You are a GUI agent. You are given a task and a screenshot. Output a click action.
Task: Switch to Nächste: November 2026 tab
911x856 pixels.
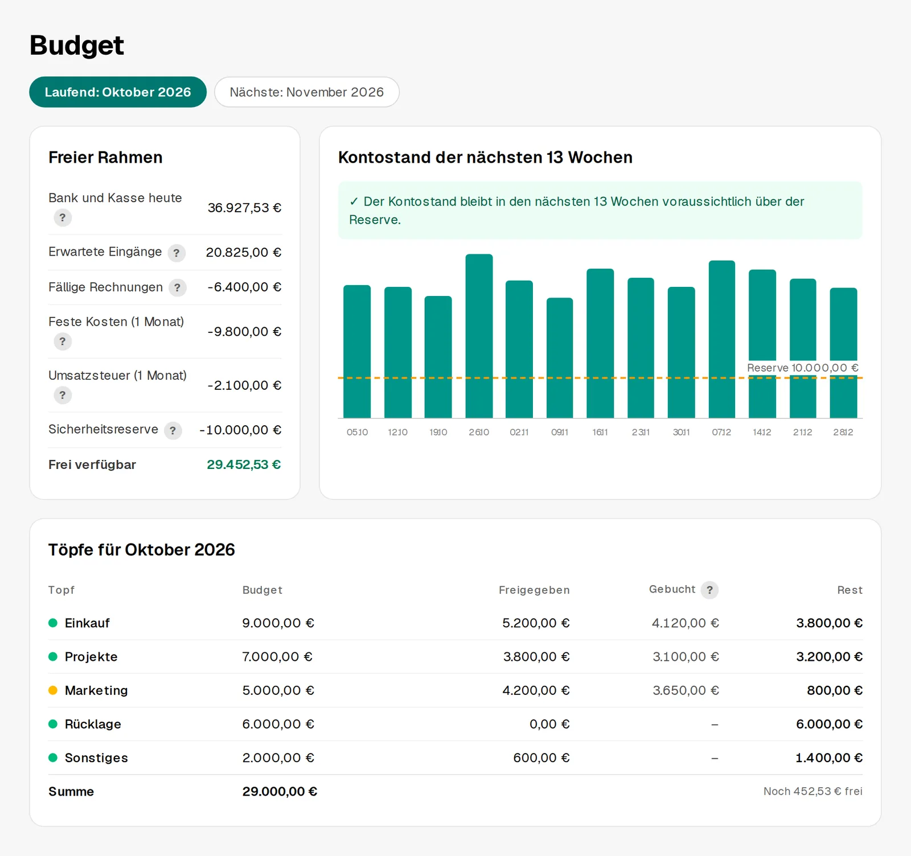pyautogui.click(x=307, y=92)
